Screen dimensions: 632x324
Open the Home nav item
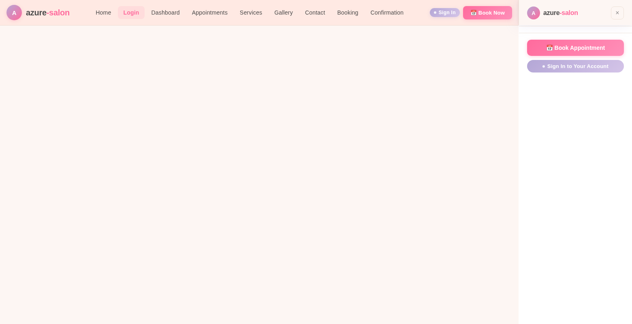103,13
